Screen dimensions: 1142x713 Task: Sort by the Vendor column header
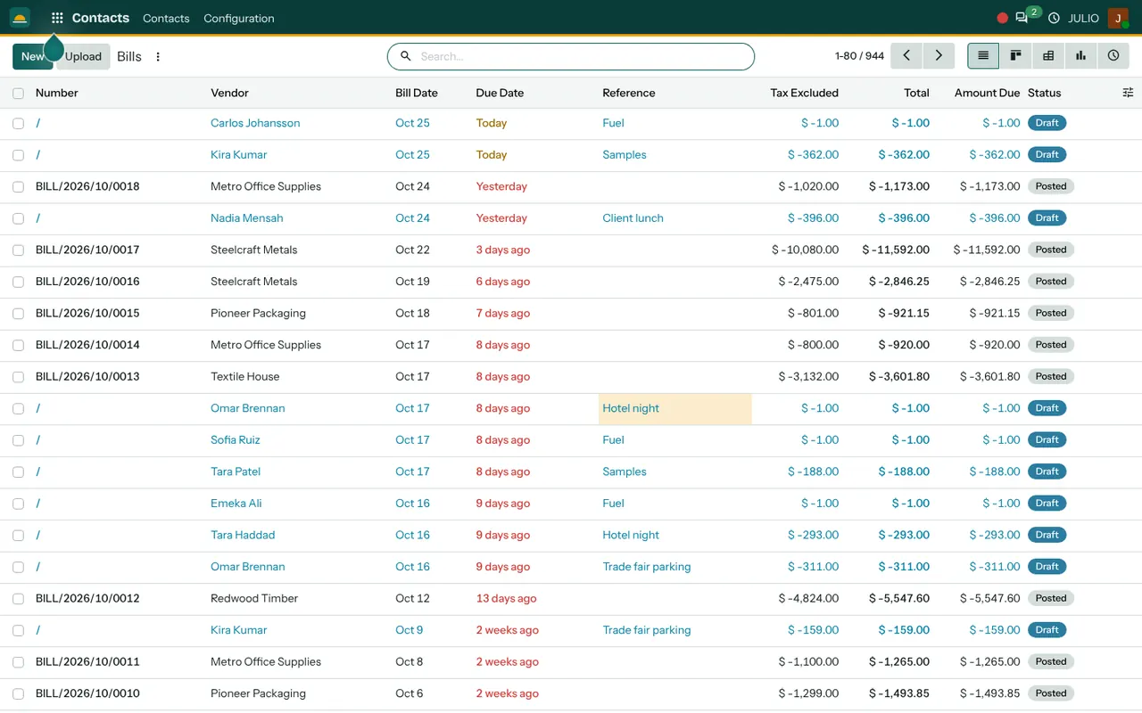pyautogui.click(x=229, y=93)
